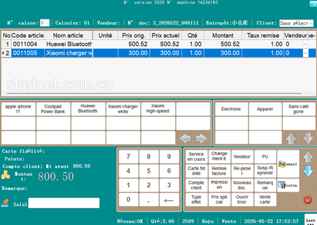Click the Paiement icon button
The image size is (317, 225).
pyautogui.click(x=288, y=164)
